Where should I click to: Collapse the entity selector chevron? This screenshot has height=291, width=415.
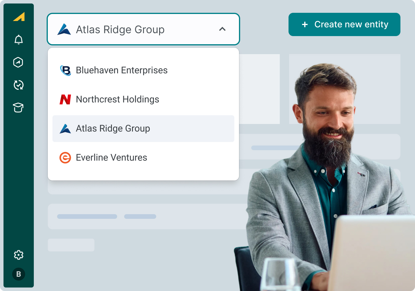pos(222,29)
